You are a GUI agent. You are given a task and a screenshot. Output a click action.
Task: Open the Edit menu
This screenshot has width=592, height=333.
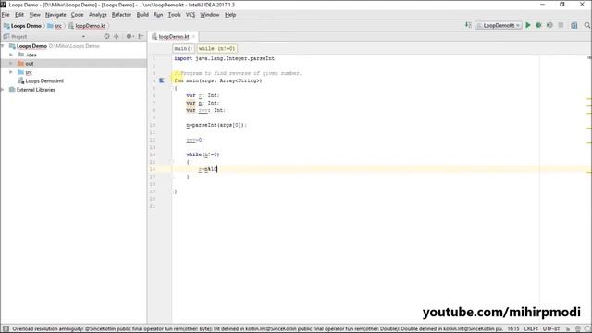(19, 15)
